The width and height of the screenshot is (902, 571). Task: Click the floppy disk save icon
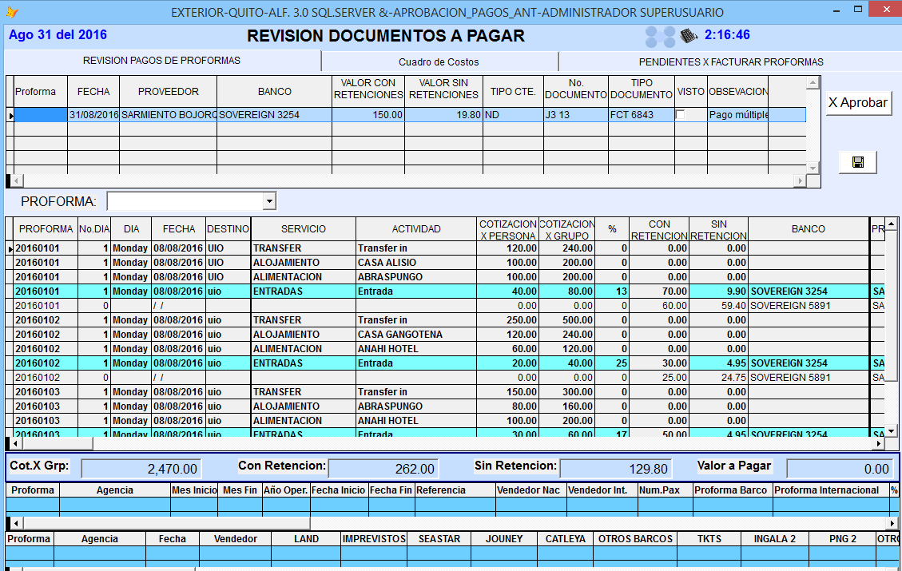[x=857, y=162]
